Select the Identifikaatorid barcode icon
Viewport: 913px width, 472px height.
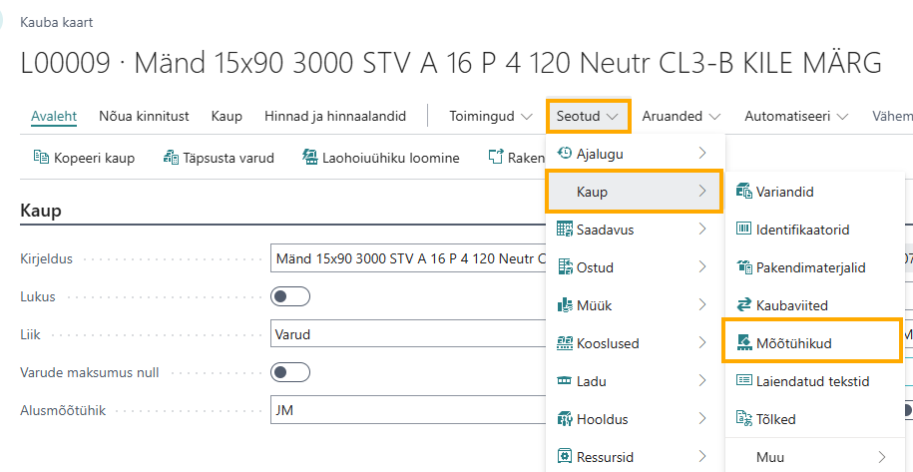tap(744, 230)
